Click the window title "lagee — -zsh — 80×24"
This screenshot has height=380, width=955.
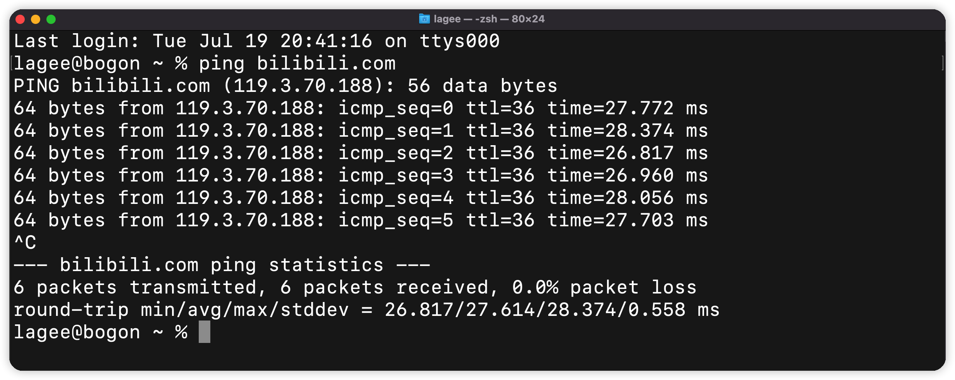[489, 19]
